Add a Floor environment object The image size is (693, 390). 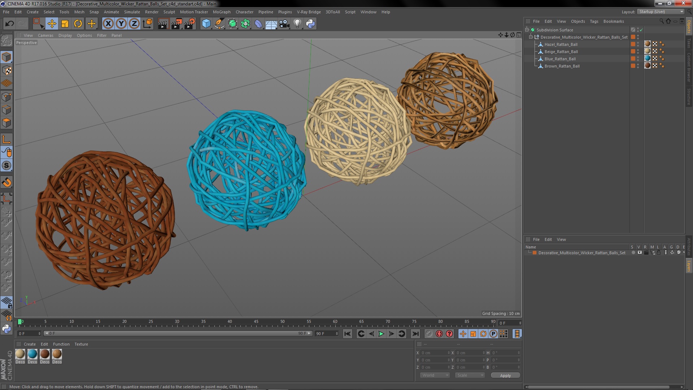tap(271, 24)
